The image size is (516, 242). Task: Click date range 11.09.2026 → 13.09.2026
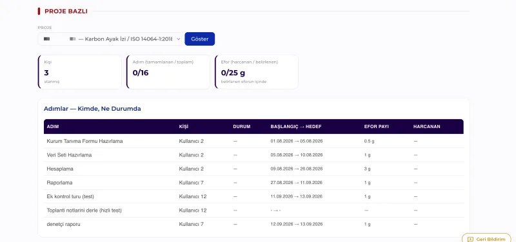(x=297, y=196)
